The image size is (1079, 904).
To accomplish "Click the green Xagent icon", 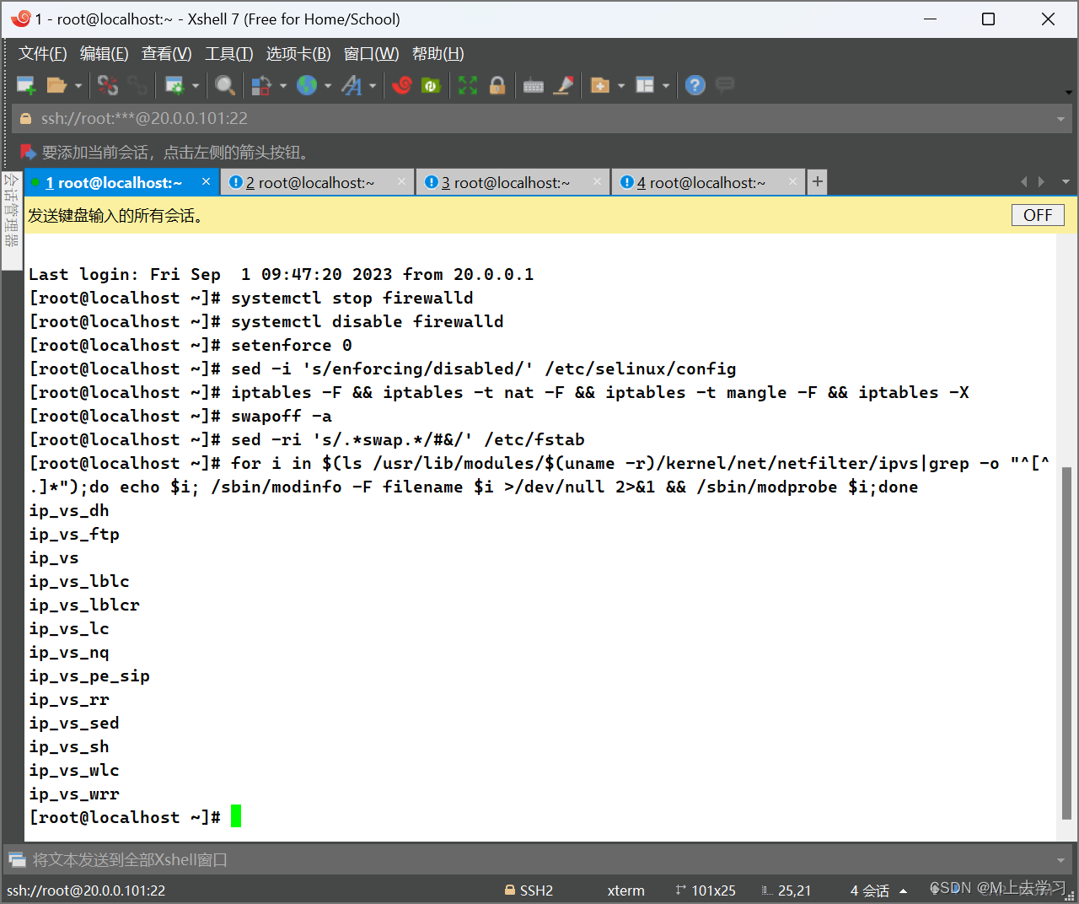I will [x=431, y=85].
